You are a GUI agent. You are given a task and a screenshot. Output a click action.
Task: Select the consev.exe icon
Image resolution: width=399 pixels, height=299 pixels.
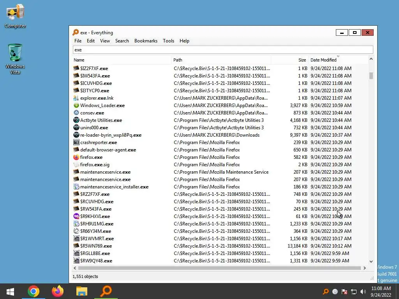click(76, 113)
